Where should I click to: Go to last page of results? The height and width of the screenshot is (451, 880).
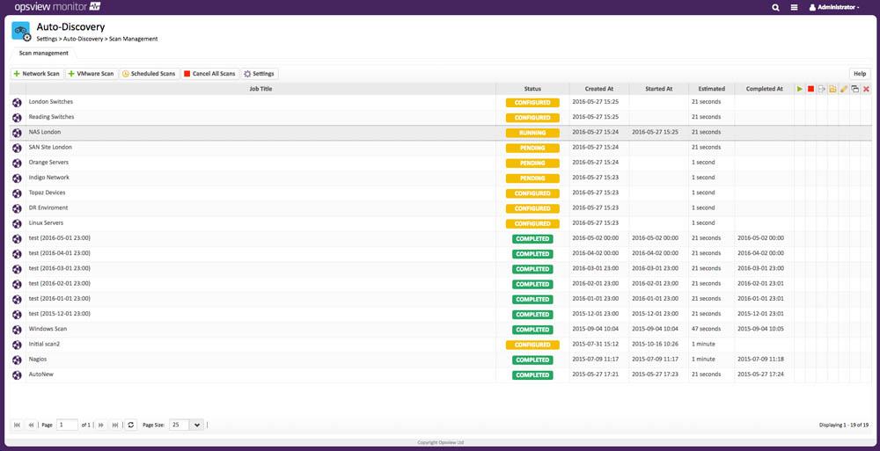pos(115,426)
